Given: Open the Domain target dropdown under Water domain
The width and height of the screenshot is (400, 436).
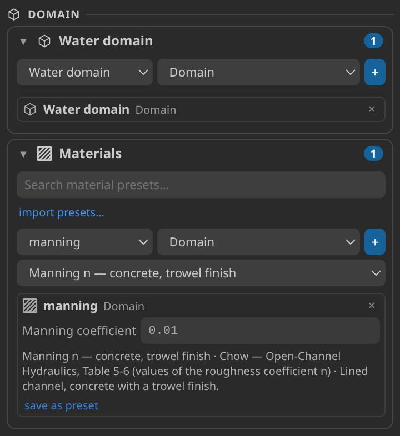Looking at the screenshot, I should (x=258, y=72).
